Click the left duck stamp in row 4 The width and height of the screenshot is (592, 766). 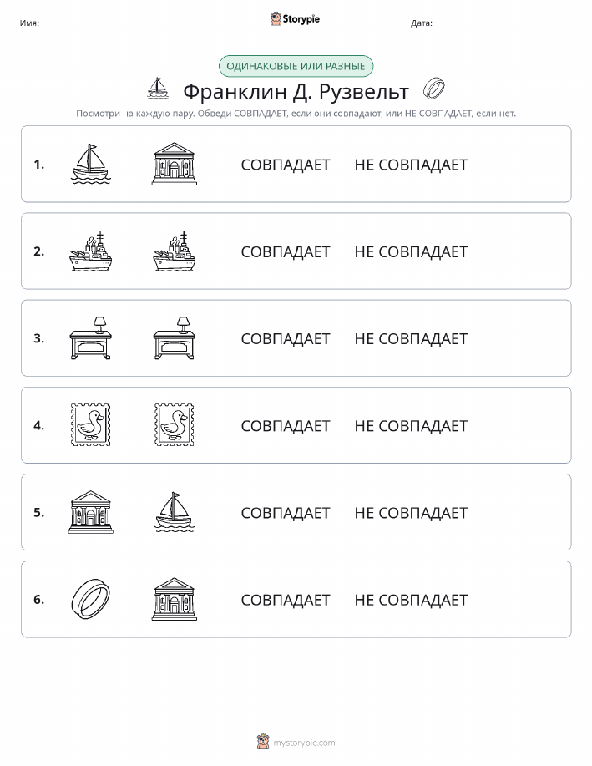91,425
